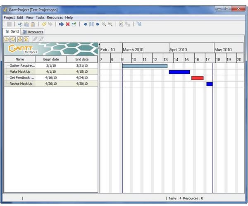Viewport: 248px width, 206px height.
Task: Click the Resources : 0 status bar text
Action: [x=193, y=198]
